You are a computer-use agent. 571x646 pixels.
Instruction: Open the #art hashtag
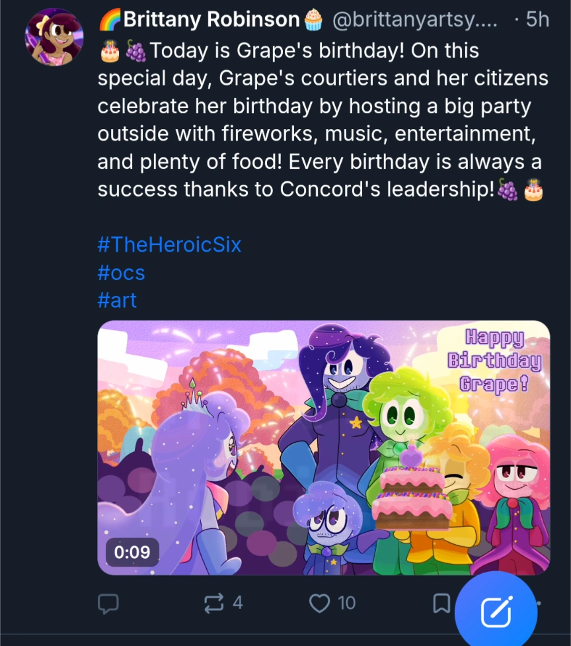pos(117,300)
